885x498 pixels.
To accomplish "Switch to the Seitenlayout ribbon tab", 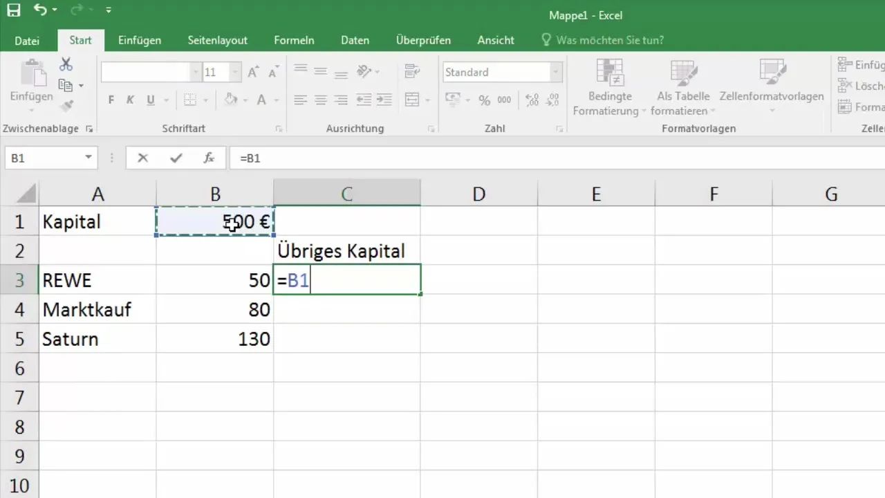I will 218,40.
